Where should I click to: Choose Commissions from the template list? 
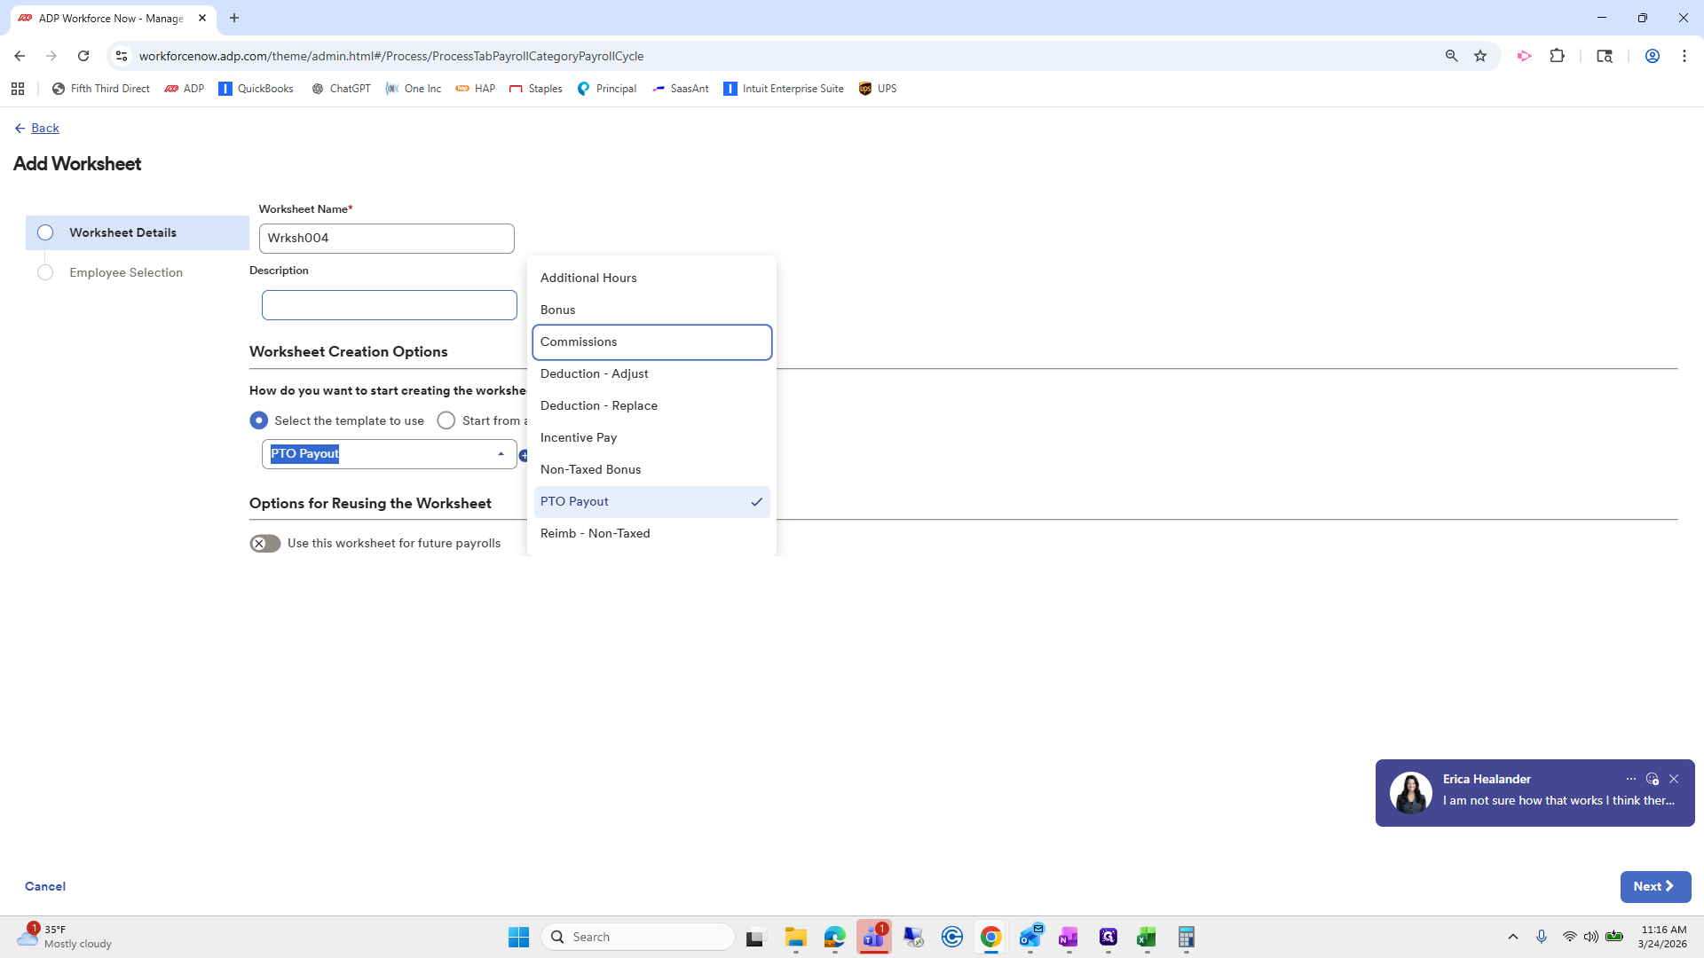point(651,342)
